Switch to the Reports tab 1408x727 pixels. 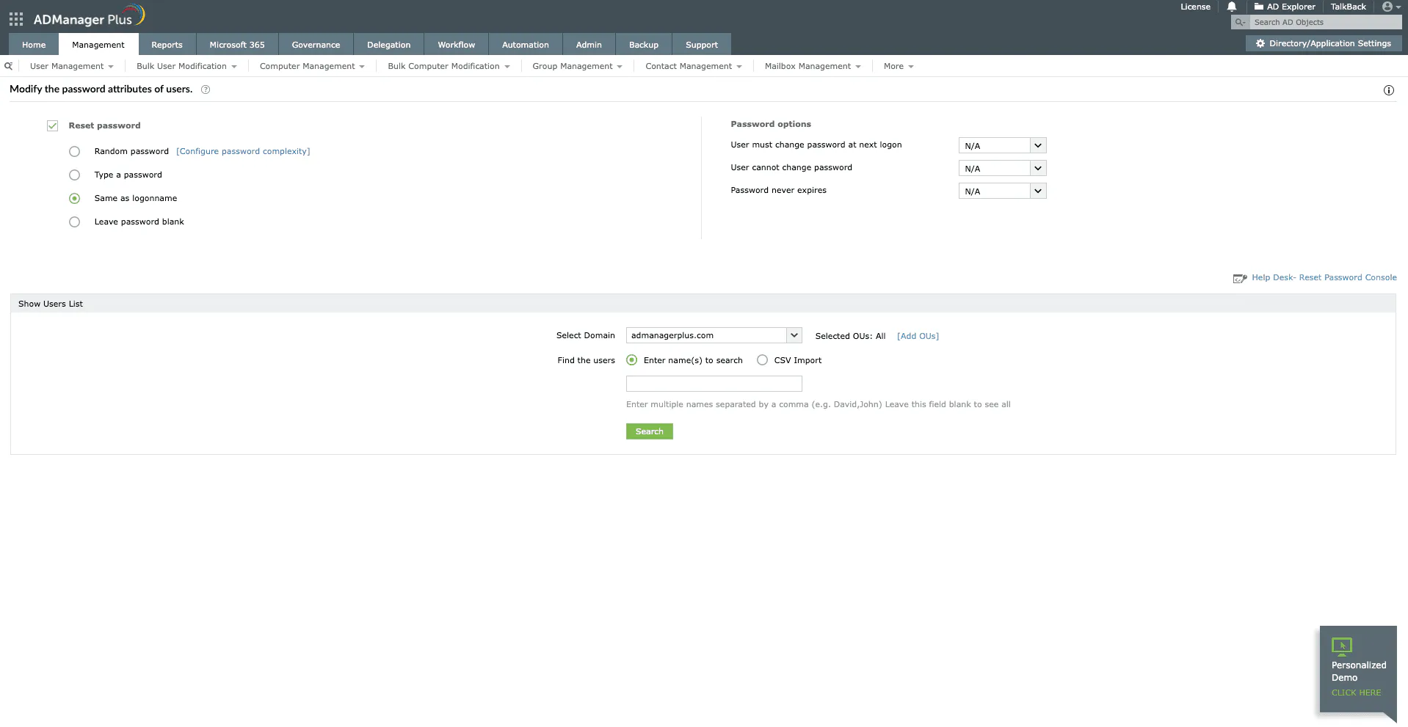coord(167,44)
